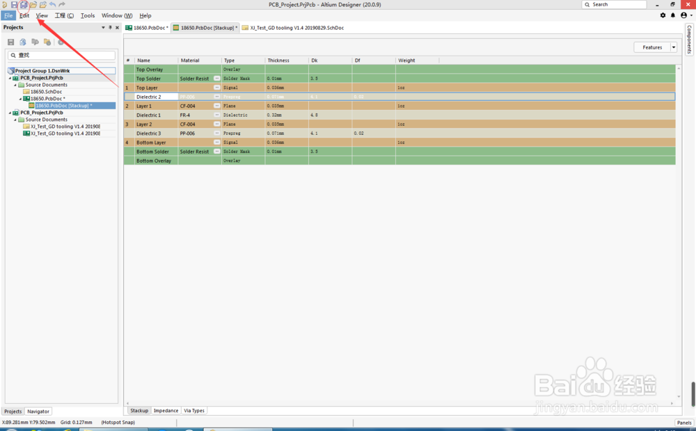Image resolution: width=696 pixels, height=431 pixels.
Task: Click the Projects panel search field
Action: point(61,56)
